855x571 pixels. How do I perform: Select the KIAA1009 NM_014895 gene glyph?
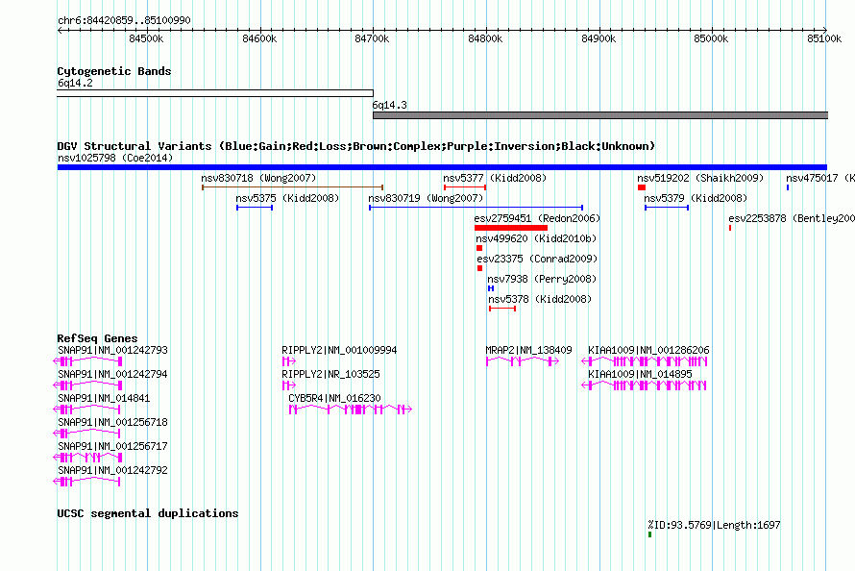644,385
